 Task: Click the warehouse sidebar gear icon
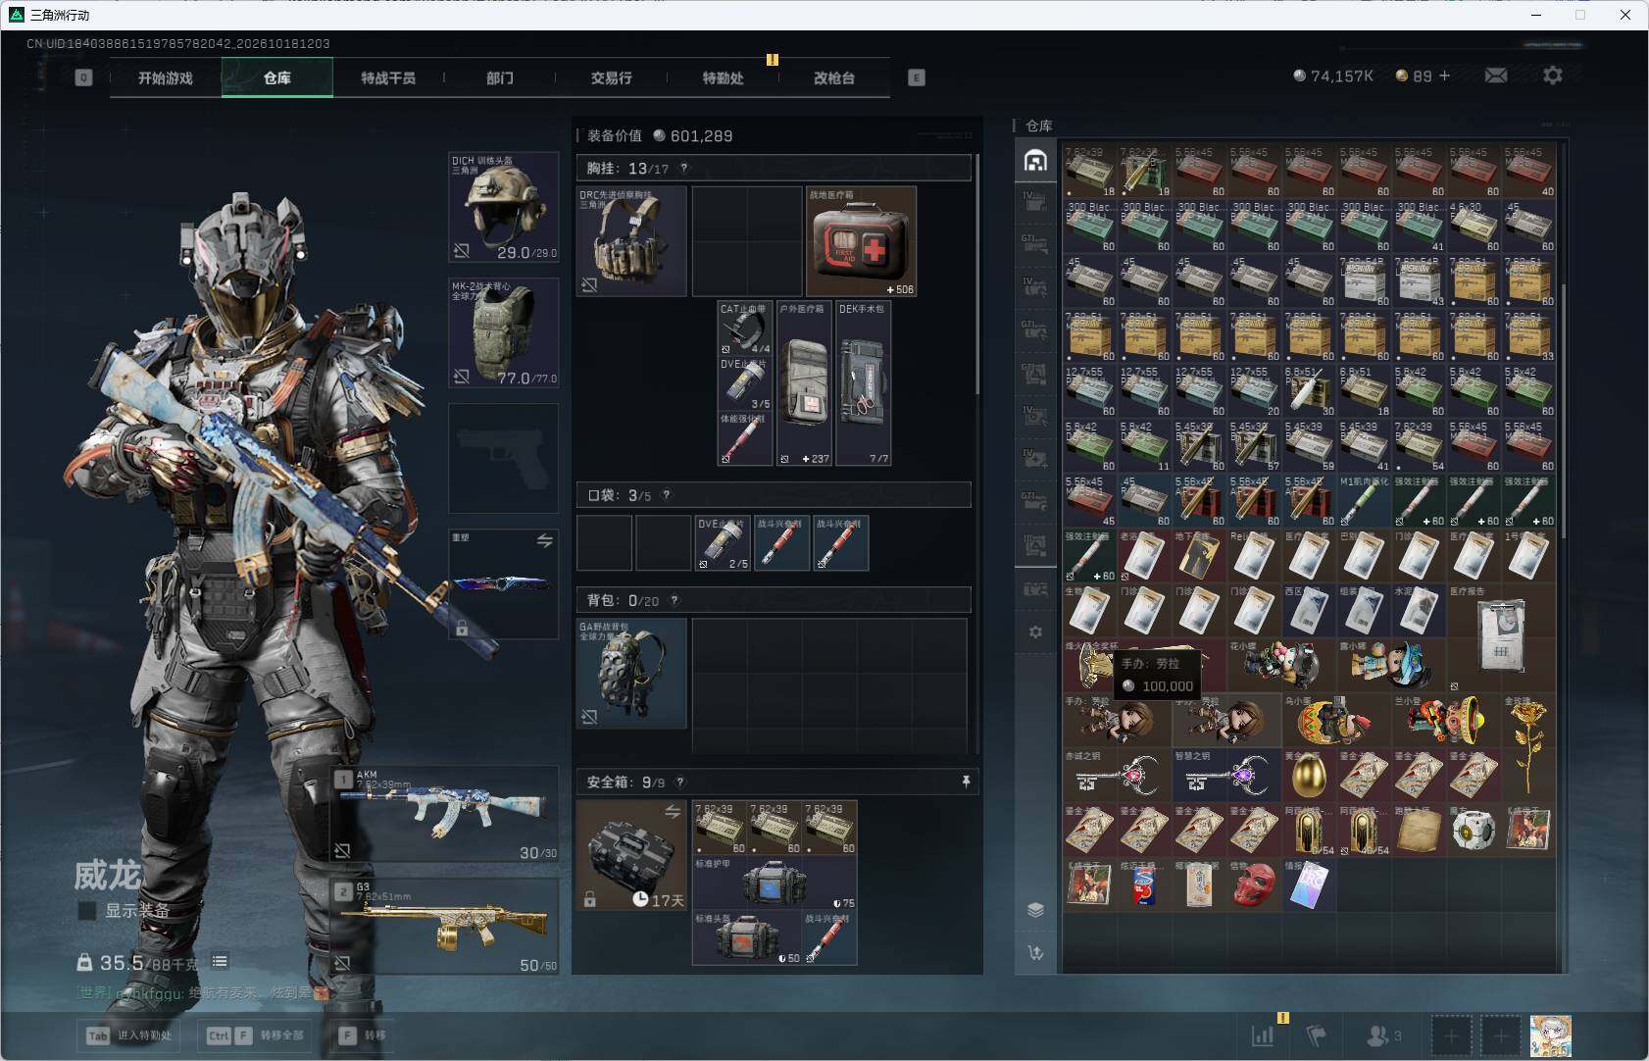1035,632
